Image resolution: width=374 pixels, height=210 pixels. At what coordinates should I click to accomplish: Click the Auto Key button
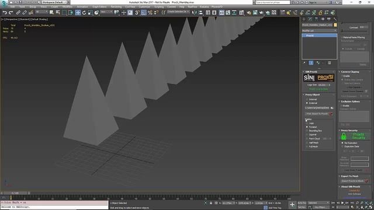302,203
